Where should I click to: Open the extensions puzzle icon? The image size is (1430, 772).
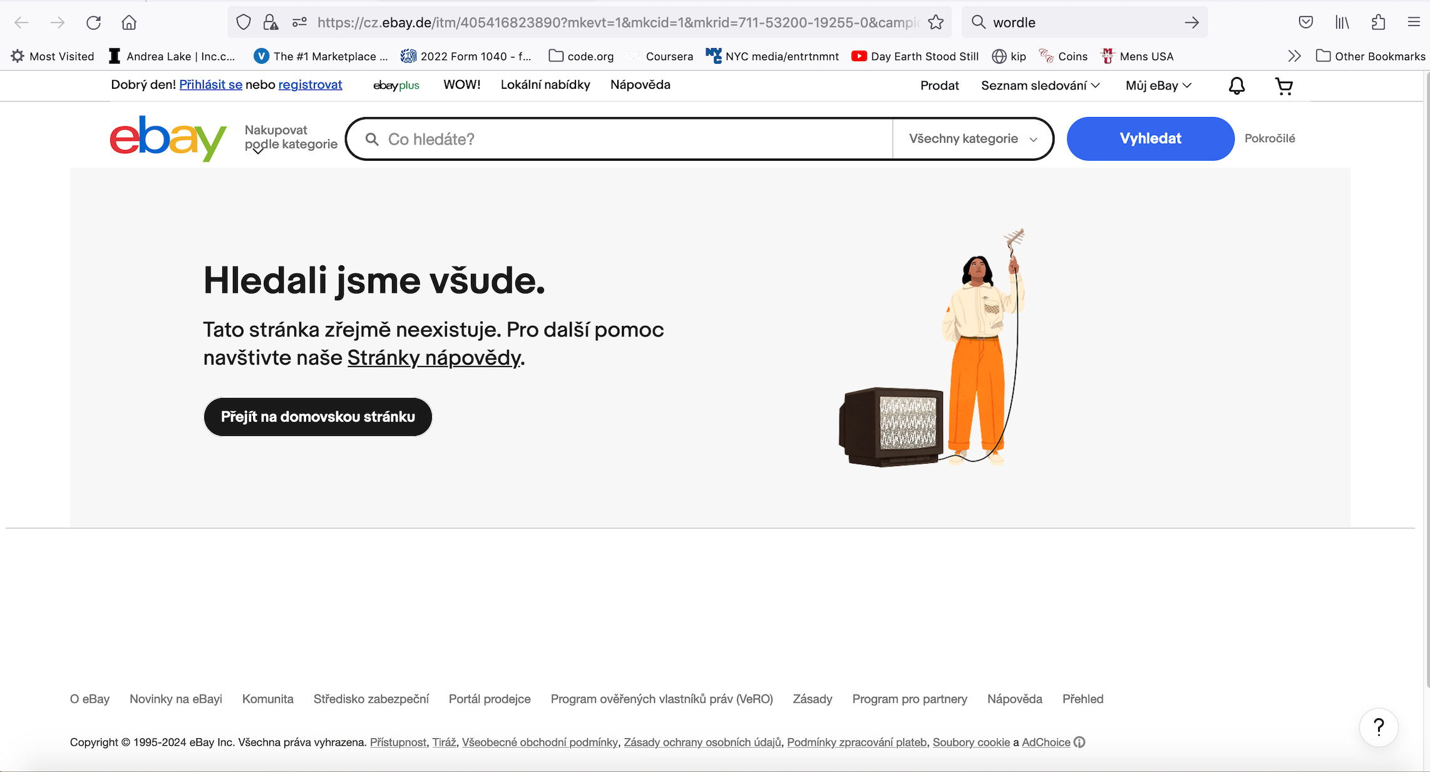click(x=1378, y=23)
